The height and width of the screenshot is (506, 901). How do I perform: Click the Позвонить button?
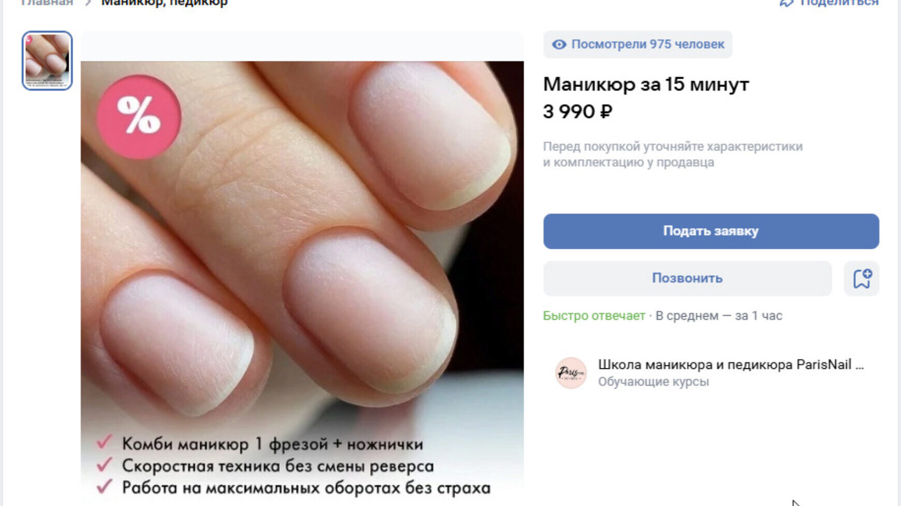(x=687, y=278)
